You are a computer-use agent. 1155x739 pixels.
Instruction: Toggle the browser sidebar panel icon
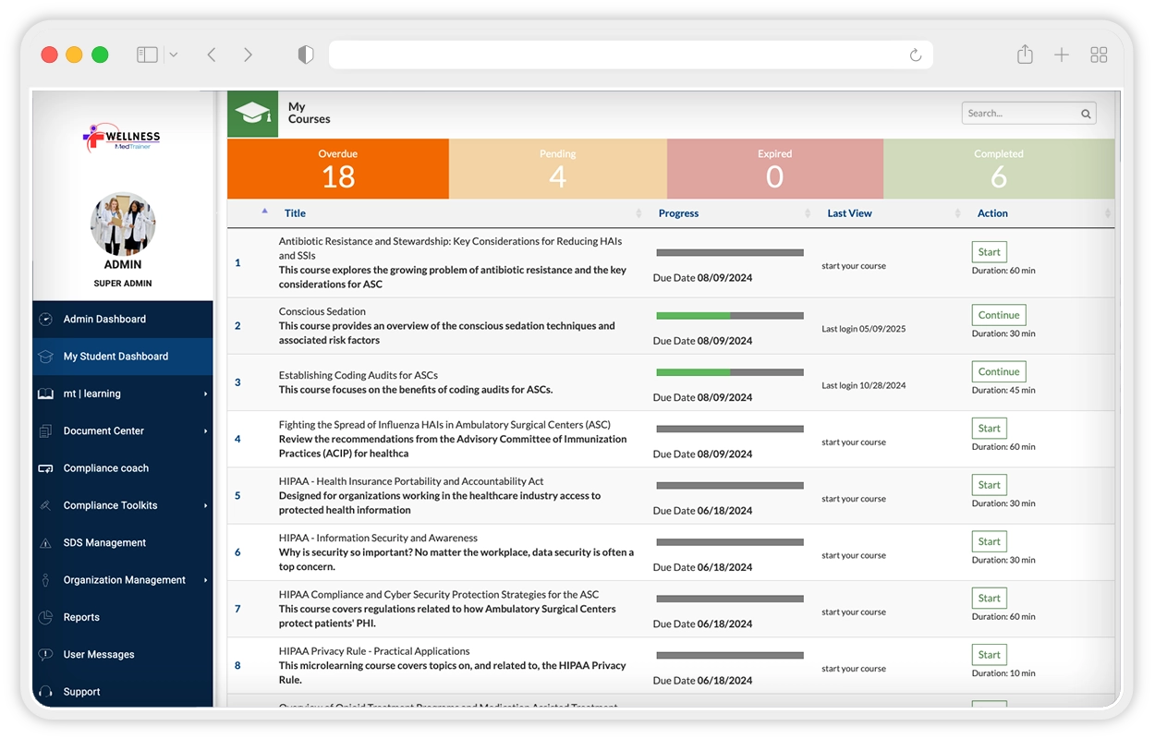point(147,55)
